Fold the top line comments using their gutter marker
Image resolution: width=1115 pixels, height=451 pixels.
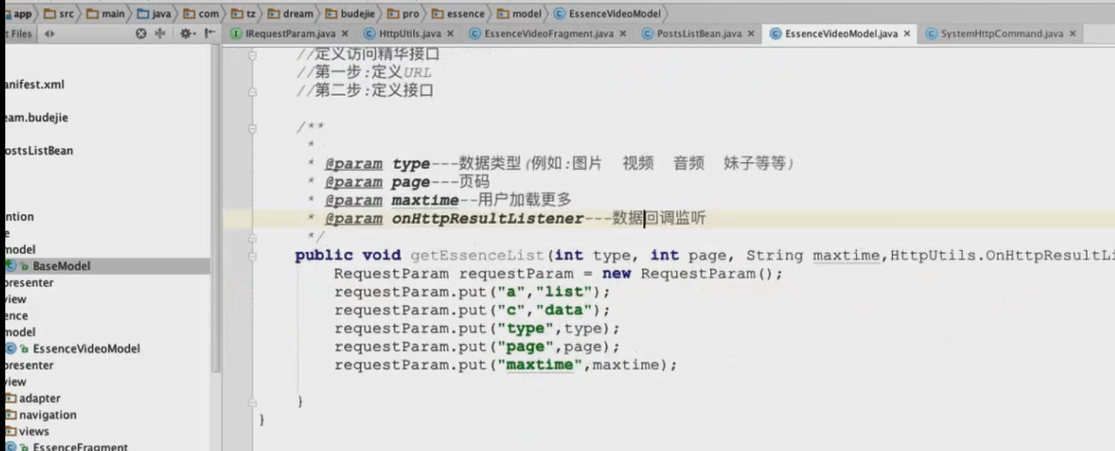(x=253, y=55)
